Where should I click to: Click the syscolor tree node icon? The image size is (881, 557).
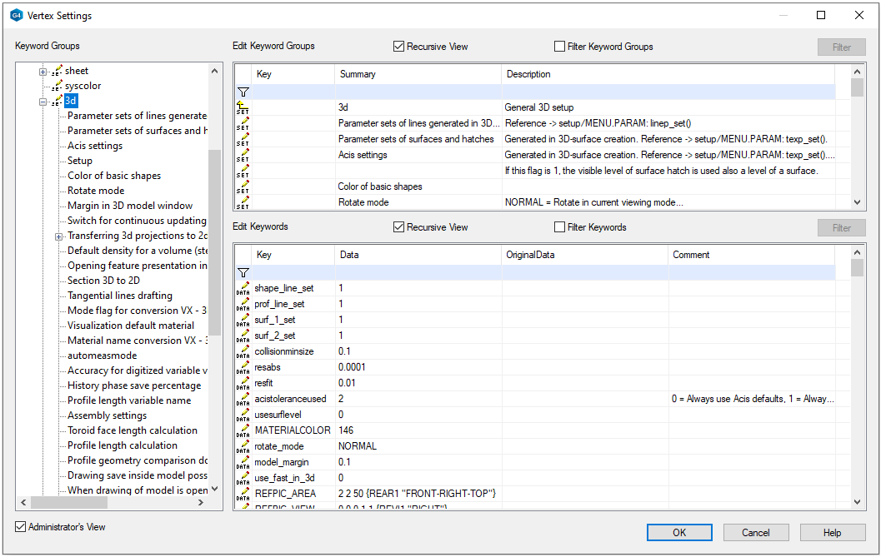tap(57, 86)
